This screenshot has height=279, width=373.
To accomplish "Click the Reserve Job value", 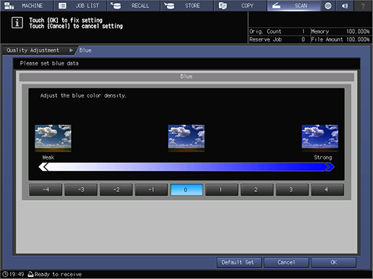I will tap(303, 40).
